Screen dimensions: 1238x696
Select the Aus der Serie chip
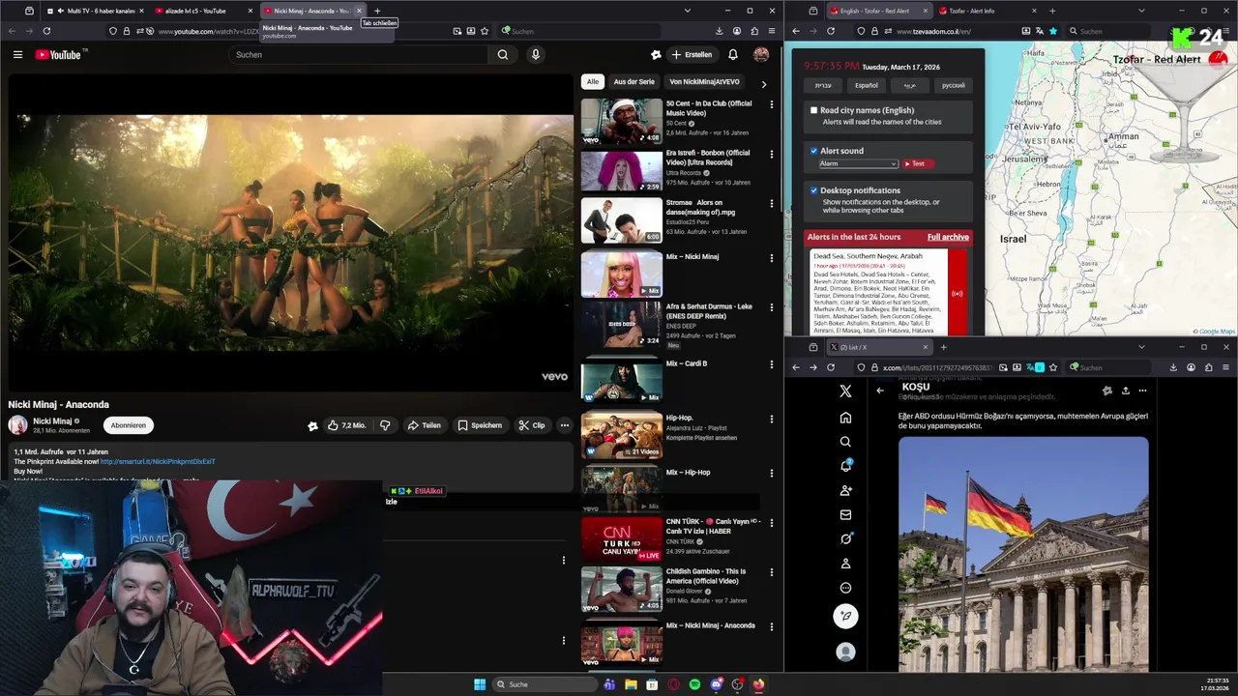tap(634, 82)
